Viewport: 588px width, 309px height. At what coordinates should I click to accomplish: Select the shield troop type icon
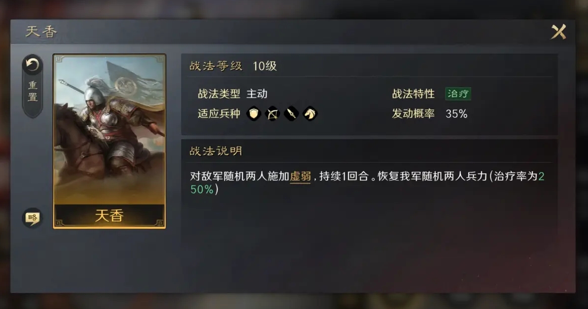pos(254,113)
